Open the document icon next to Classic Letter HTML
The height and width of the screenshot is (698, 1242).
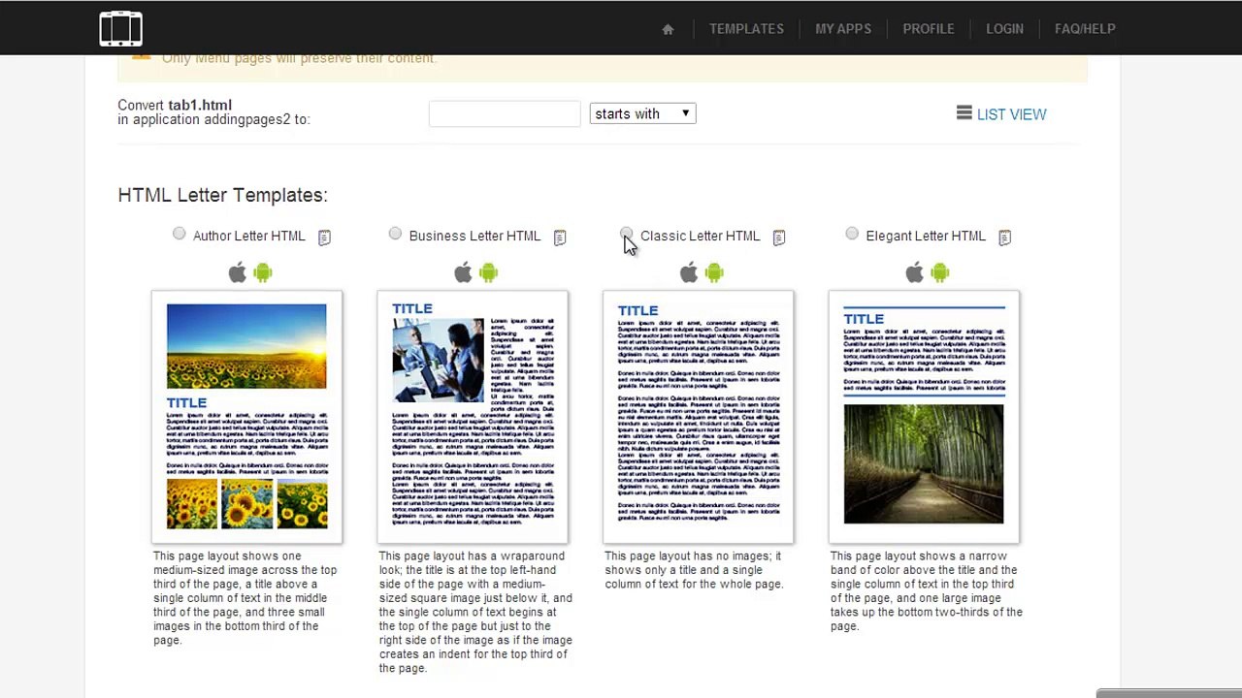coord(778,237)
